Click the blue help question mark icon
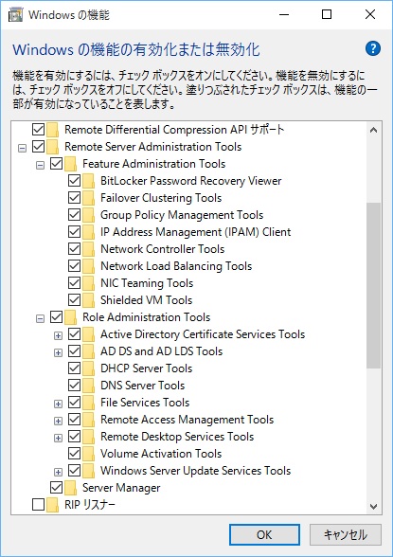 (373, 48)
